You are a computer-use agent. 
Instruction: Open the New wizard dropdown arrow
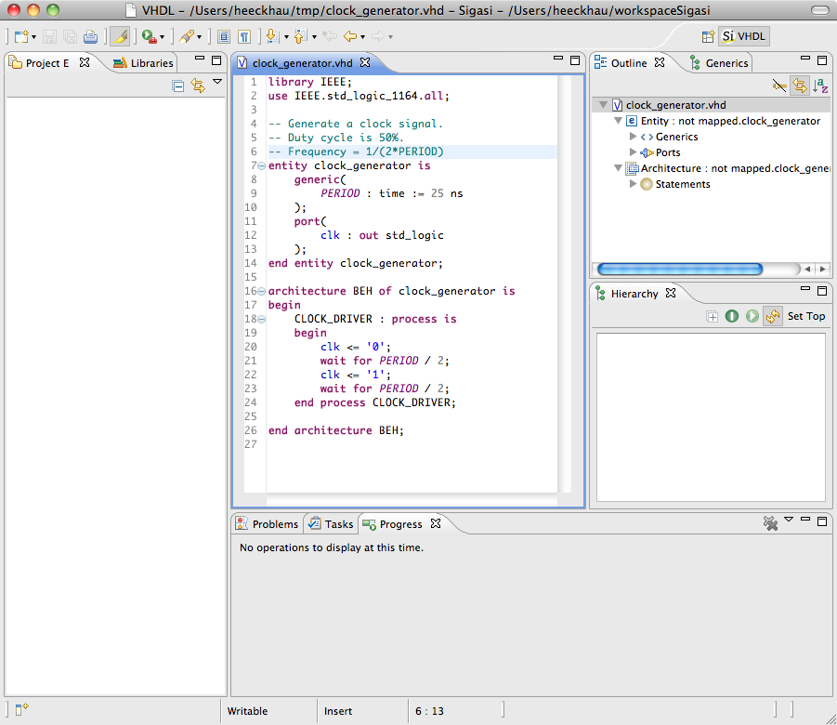[33, 37]
